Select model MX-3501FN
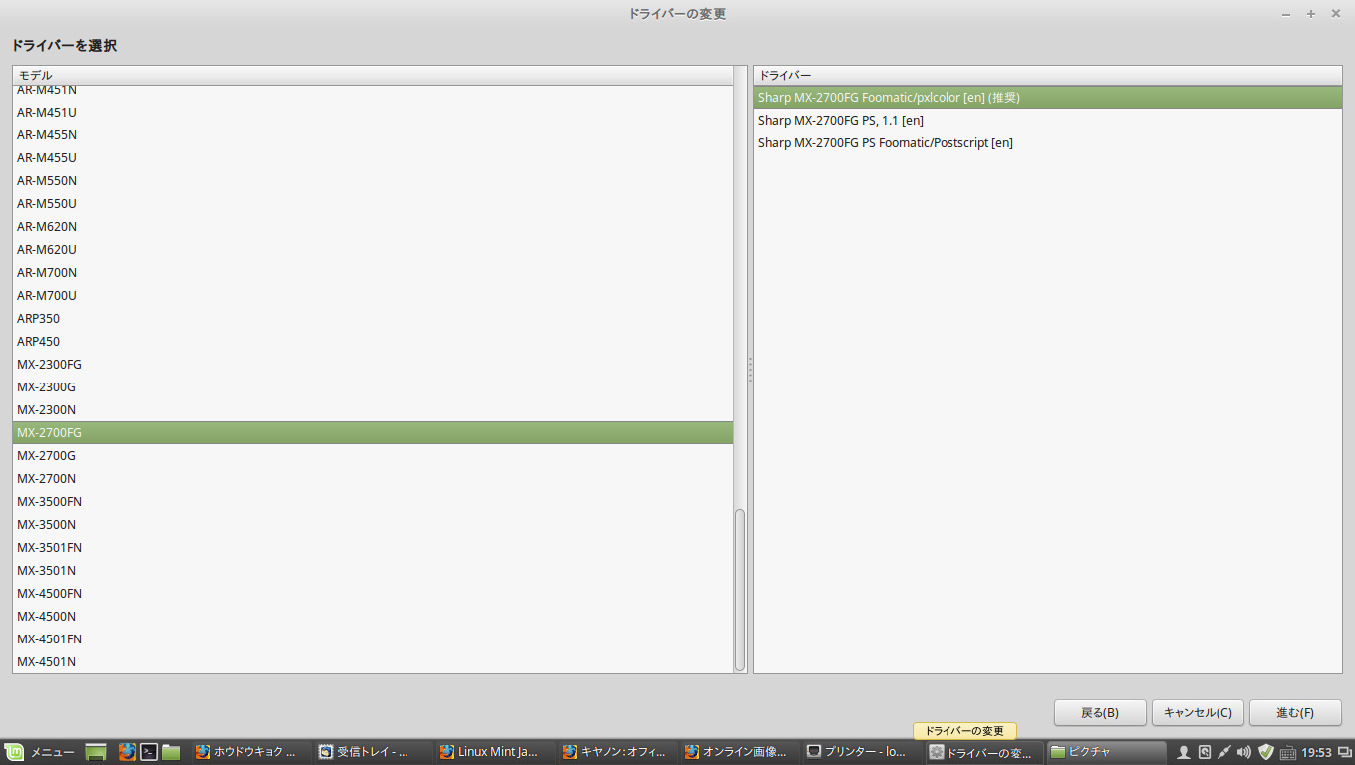 click(x=373, y=548)
